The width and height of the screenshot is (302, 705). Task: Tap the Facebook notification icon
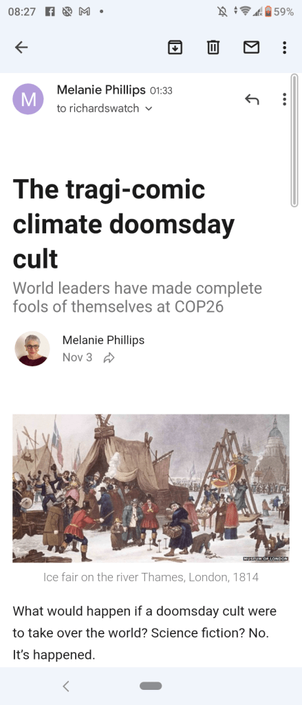coord(50,12)
